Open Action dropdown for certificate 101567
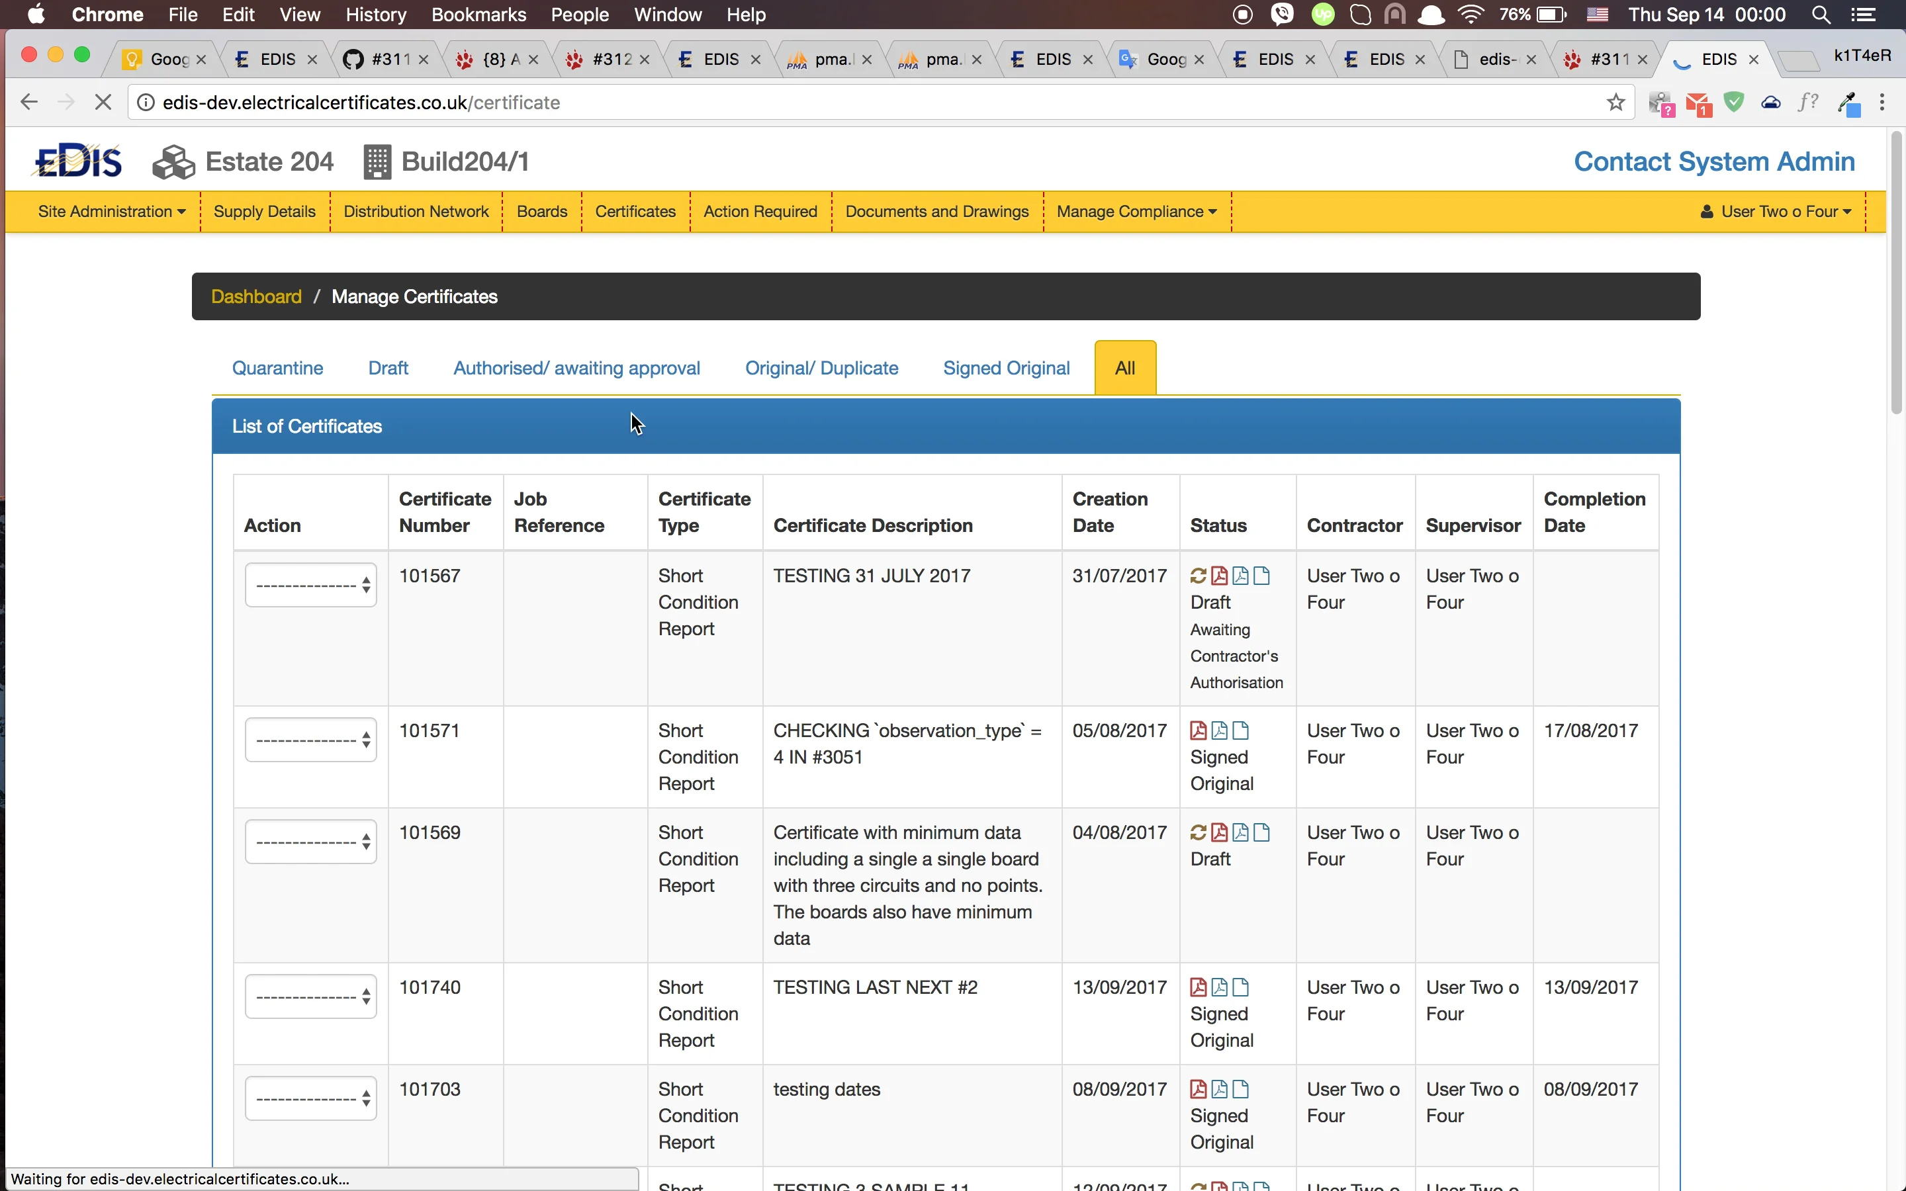This screenshot has width=1906, height=1191. (x=310, y=586)
